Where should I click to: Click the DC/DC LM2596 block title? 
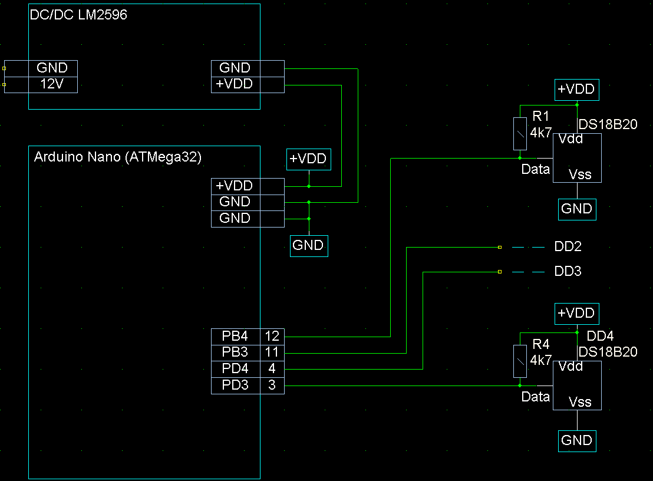[78, 15]
